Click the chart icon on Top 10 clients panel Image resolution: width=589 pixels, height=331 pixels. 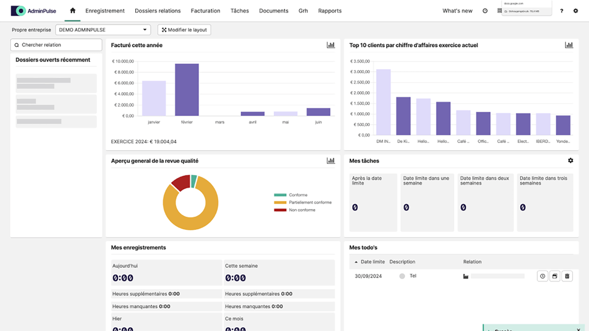(x=569, y=45)
